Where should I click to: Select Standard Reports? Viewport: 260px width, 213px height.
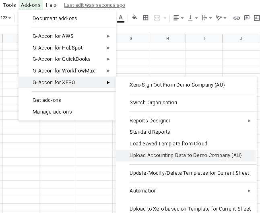coord(186,132)
